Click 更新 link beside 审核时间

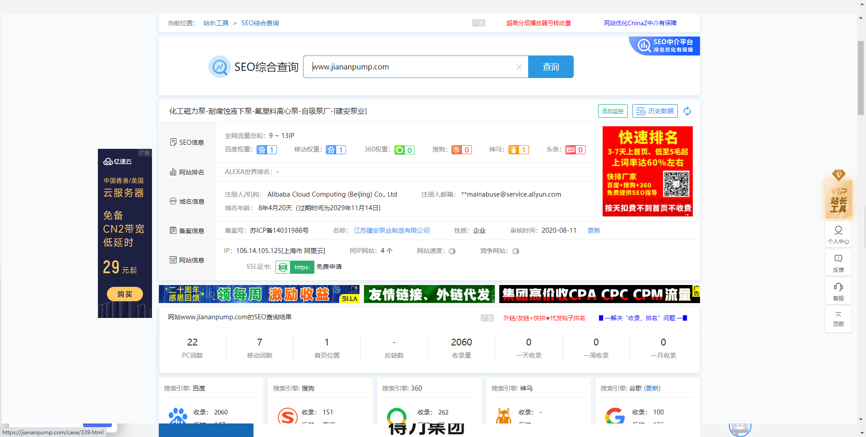594,230
